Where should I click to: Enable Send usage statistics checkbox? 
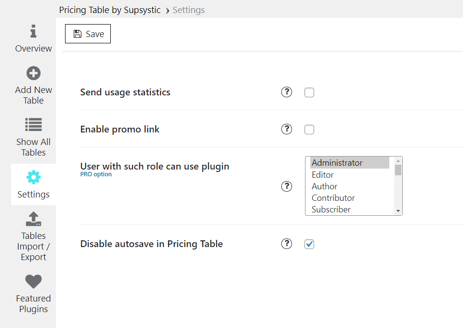[309, 92]
